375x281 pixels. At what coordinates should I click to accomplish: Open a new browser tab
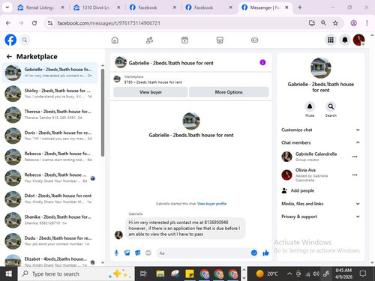(x=300, y=7)
